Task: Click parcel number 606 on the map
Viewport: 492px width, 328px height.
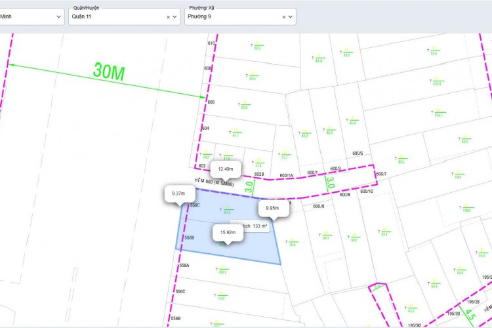Action: pos(211,102)
